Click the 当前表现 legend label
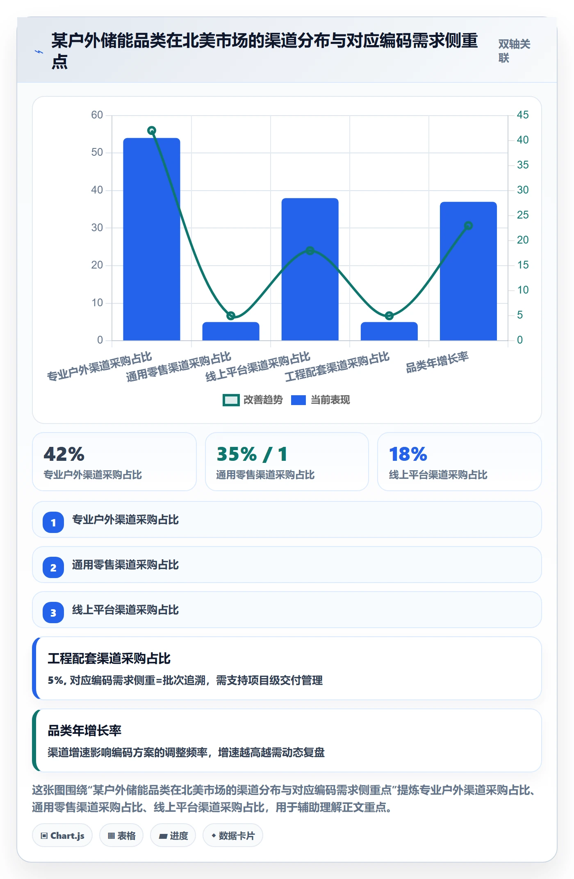 (x=330, y=400)
